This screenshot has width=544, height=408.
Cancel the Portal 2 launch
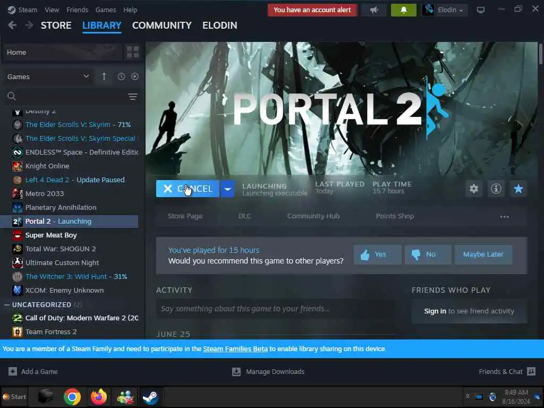(188, 189)
